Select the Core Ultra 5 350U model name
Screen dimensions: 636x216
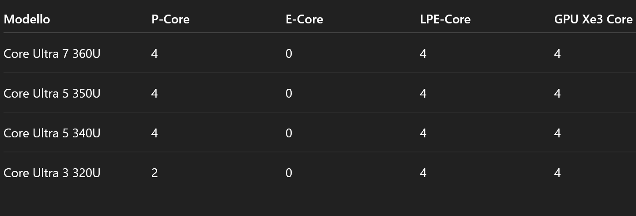52,94
